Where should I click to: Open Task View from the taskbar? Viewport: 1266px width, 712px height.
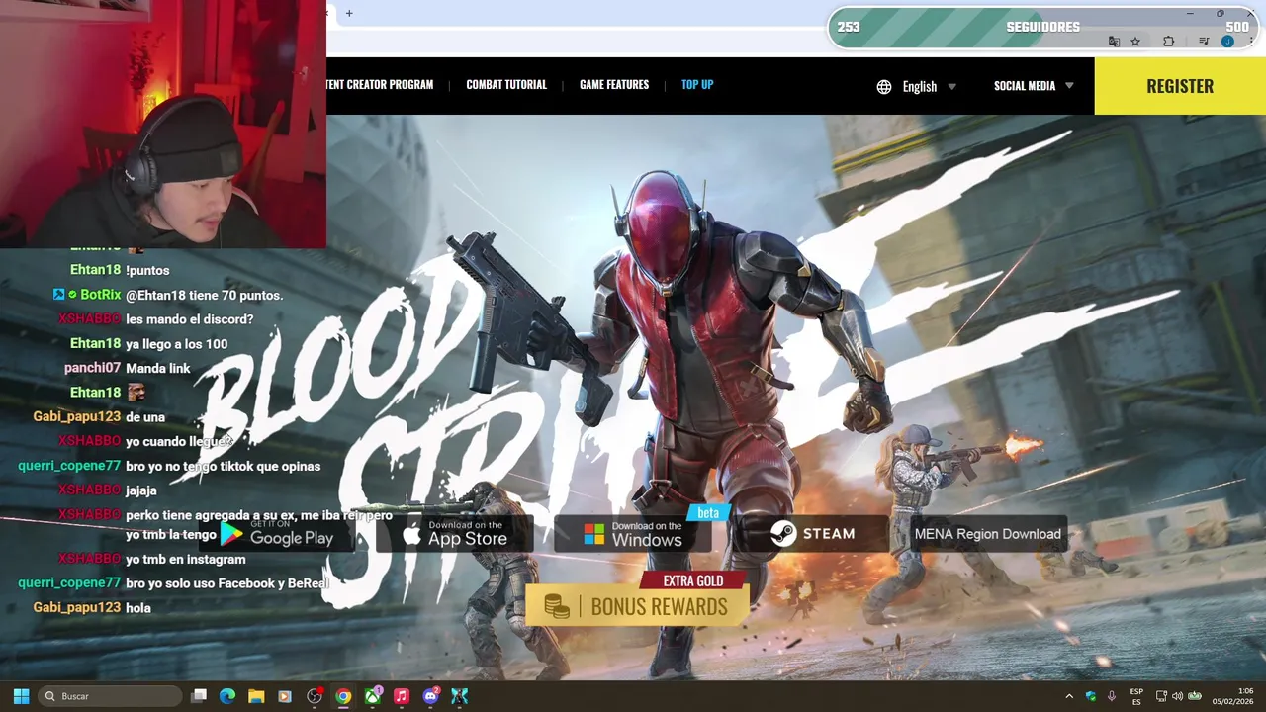click(x=199, y=696)
